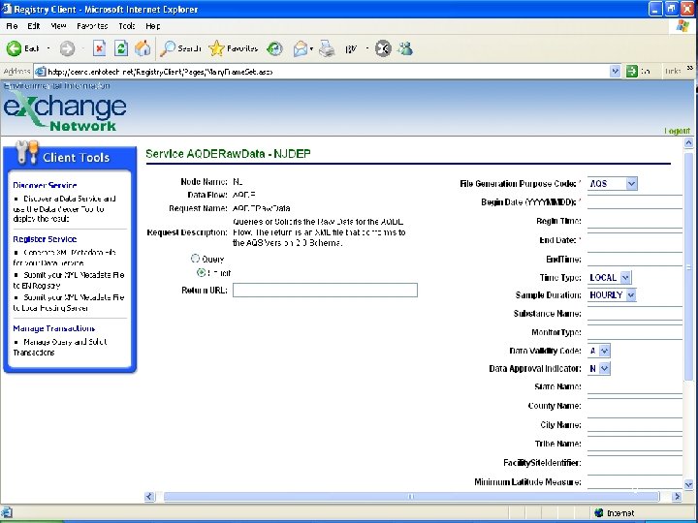698x523 pixels.
Task: Click the Manage Transactions link
Action: click(54, 328)
